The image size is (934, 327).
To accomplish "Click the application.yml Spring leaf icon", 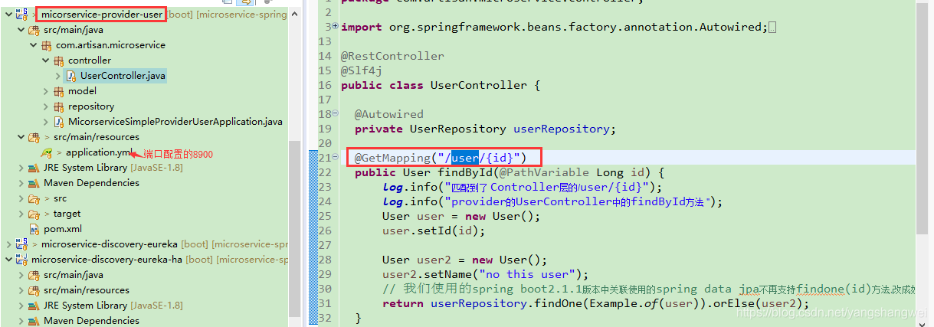I will point(47,152).
